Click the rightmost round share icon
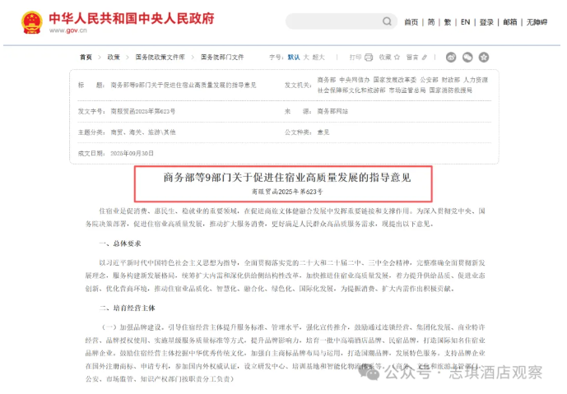567x394 pixels. [x=482, y=58]
